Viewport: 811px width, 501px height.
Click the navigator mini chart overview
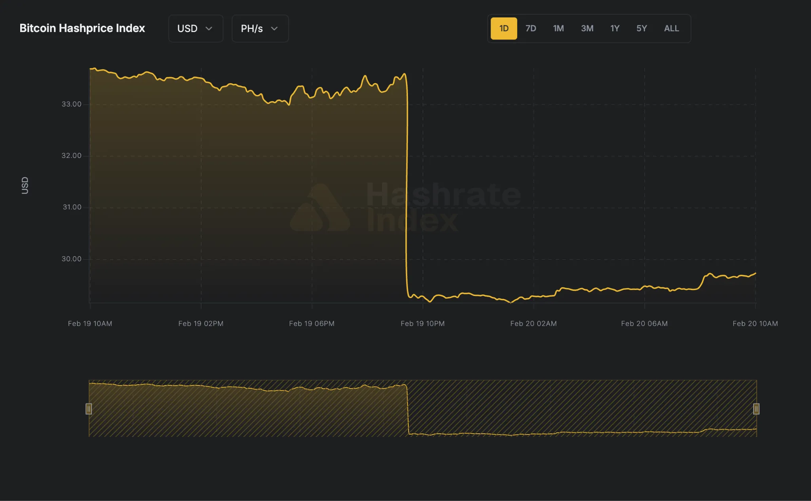(x=422, y=408)
